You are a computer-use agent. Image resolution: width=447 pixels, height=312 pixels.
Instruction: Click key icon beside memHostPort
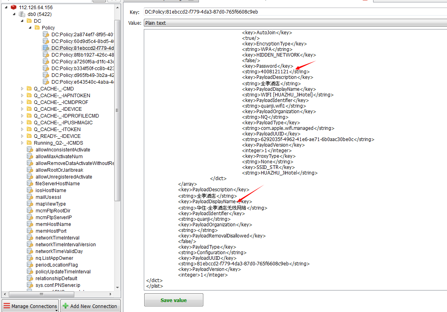coord(30,231)
